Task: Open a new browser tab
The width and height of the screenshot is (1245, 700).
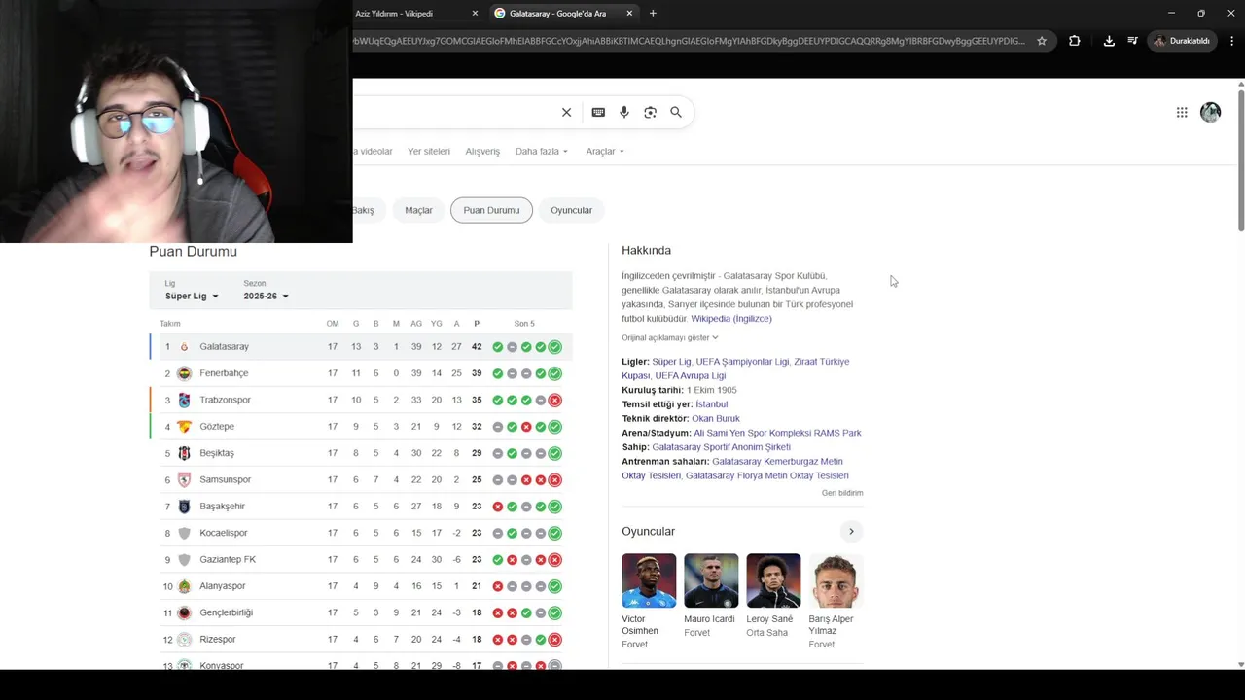Action: 653,13
